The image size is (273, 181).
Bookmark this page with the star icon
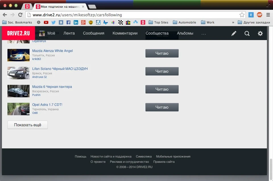point(242,15)
